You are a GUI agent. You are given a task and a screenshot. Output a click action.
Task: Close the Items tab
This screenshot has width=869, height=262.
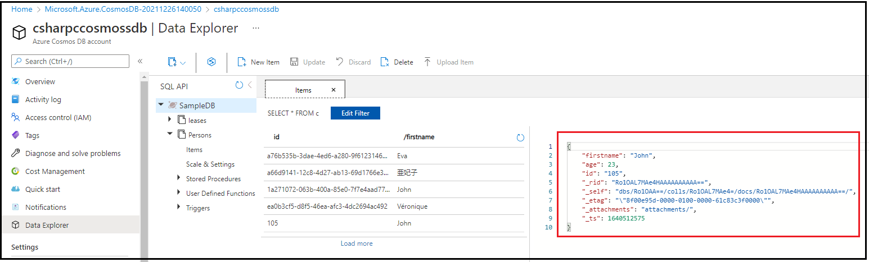[x=334, y=90]
